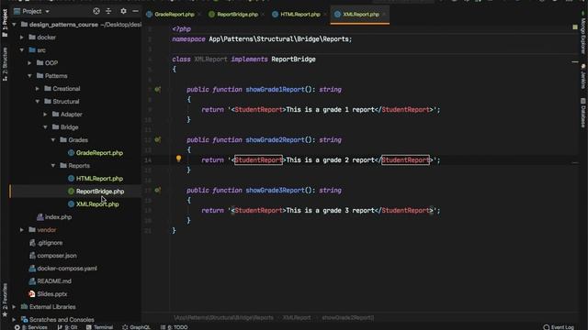This screenshot has width=588, height=330.
Task: Expand the OOP folder
Action: pyautogui.click(x=29, y=63)
